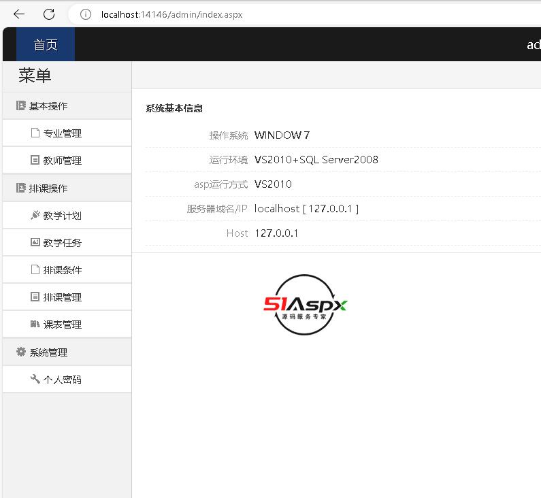Click the picture icon beside 教学任务

click(x=35, y=242)
